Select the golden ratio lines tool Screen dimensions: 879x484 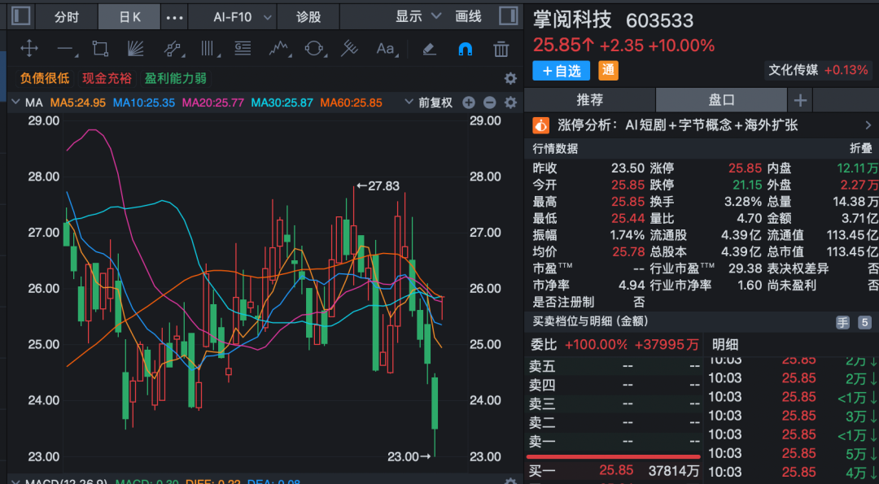[x=243, y=49]
